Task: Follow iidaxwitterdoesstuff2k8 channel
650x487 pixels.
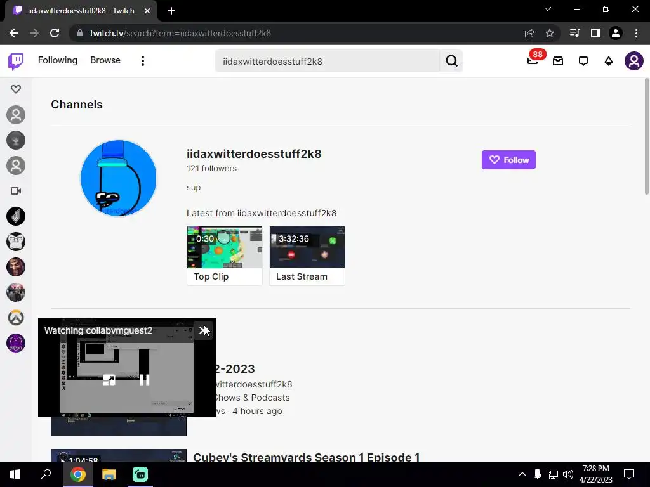Action: pos(508,160)
